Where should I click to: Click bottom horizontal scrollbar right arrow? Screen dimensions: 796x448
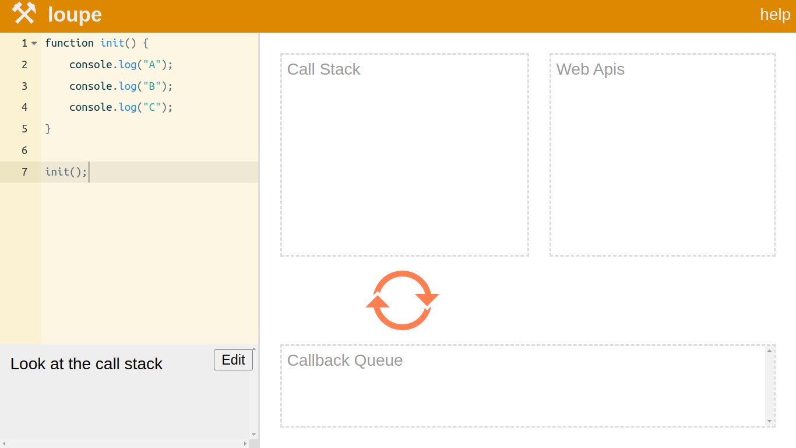point(245,444)
